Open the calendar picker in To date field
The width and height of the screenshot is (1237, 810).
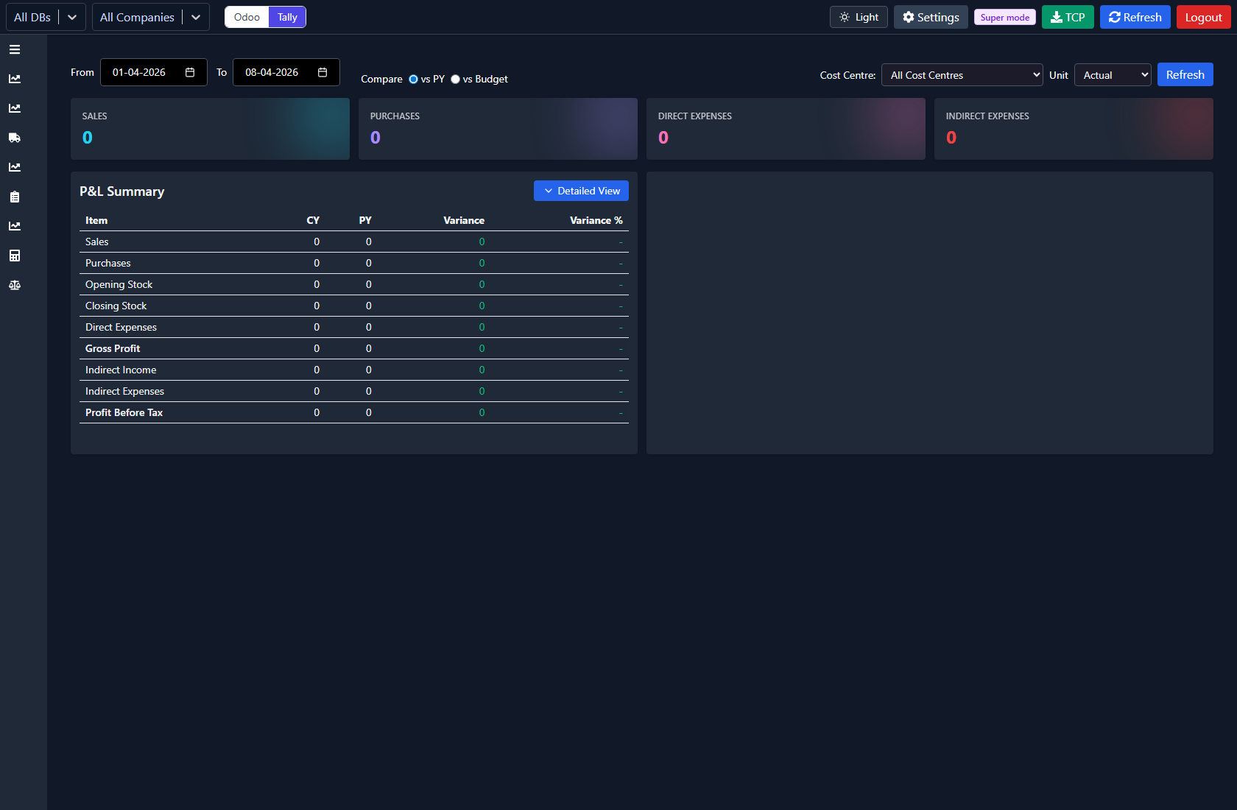click(323, 72)
